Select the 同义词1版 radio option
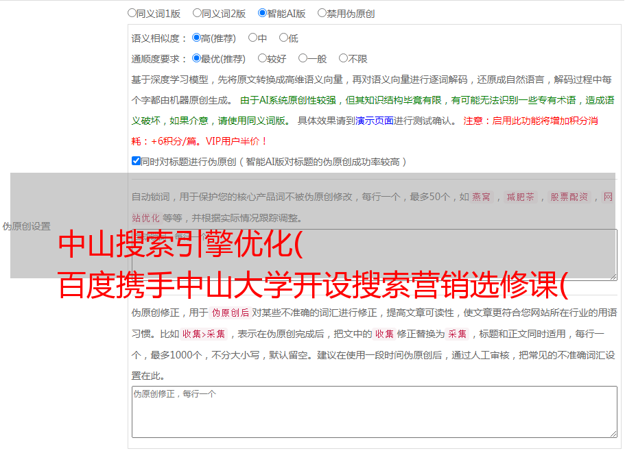Viewport: 625px width, 451px height. [132, 13]
